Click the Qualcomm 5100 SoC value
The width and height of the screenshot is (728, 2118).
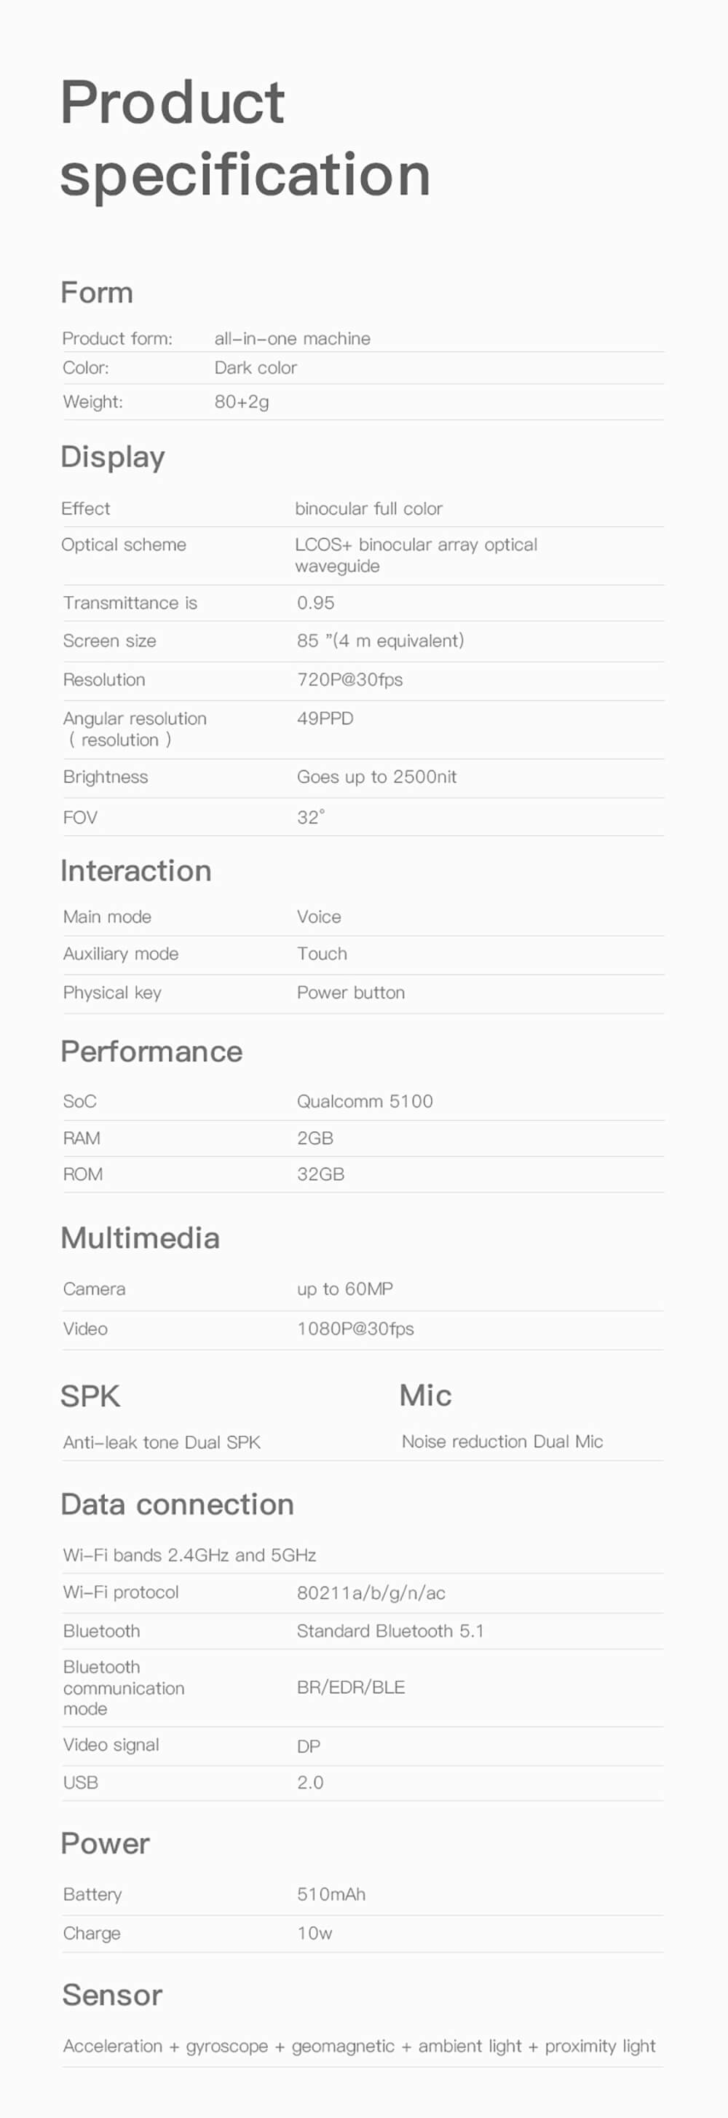pyautogui.click(x=365, y=1102)
